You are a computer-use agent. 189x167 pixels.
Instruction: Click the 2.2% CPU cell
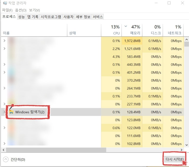click(x=111, y=49)
